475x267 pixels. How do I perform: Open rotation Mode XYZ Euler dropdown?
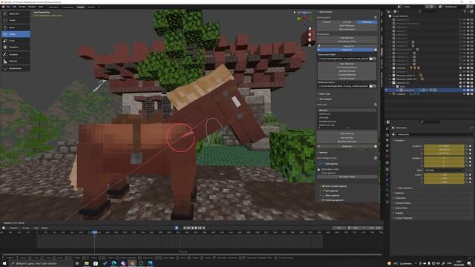(x=444, y=170)
